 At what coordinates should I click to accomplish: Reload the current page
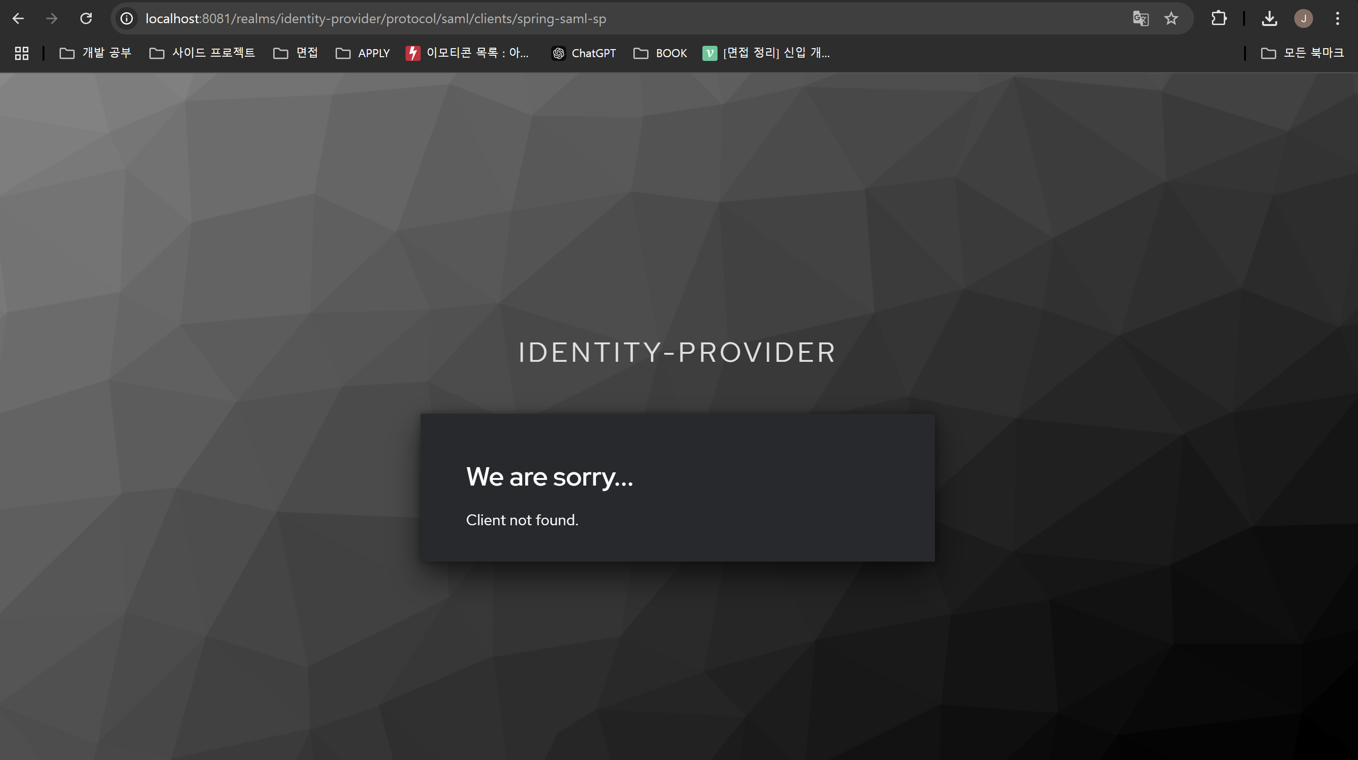pyautogui.click(x=86, y=19)
